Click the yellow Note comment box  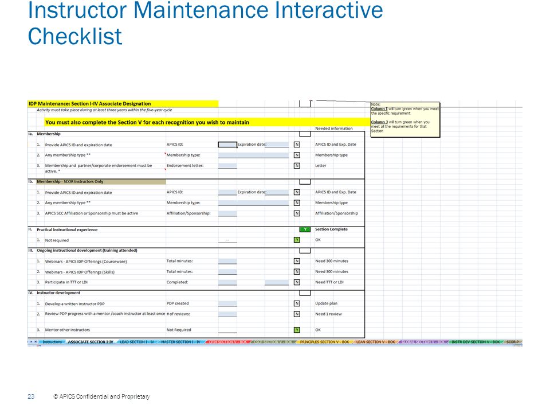tap(405, 119)
